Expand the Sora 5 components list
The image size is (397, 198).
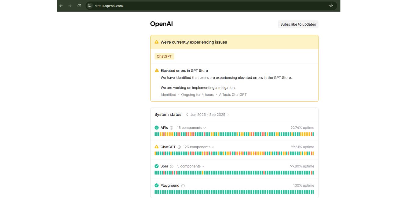191,166
